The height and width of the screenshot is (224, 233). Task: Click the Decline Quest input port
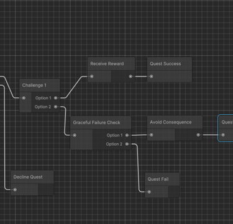click(15, 190)
